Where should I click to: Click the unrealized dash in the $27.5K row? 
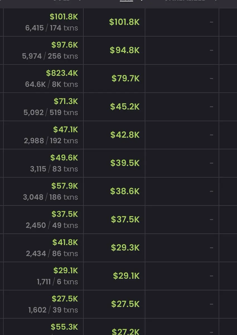click(211, 304)
